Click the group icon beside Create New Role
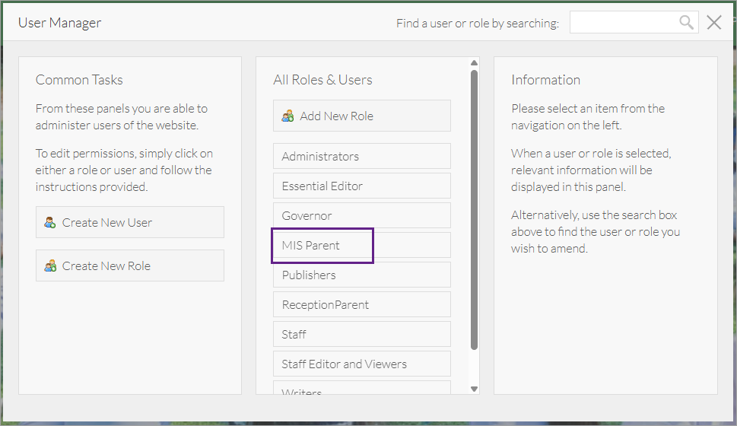Screen dimensions: 737x426 (x=50, y=266)
